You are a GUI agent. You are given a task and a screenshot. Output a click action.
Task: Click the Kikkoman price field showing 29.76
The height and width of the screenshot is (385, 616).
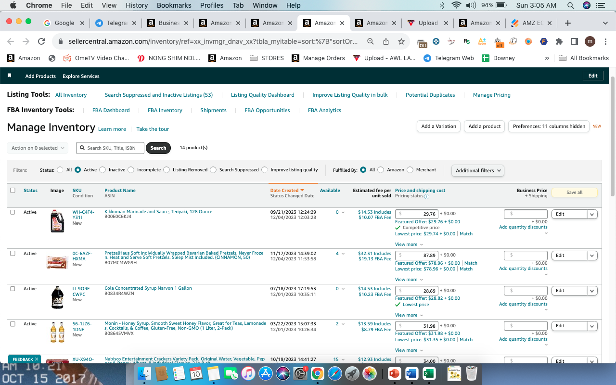click(417, 214)
